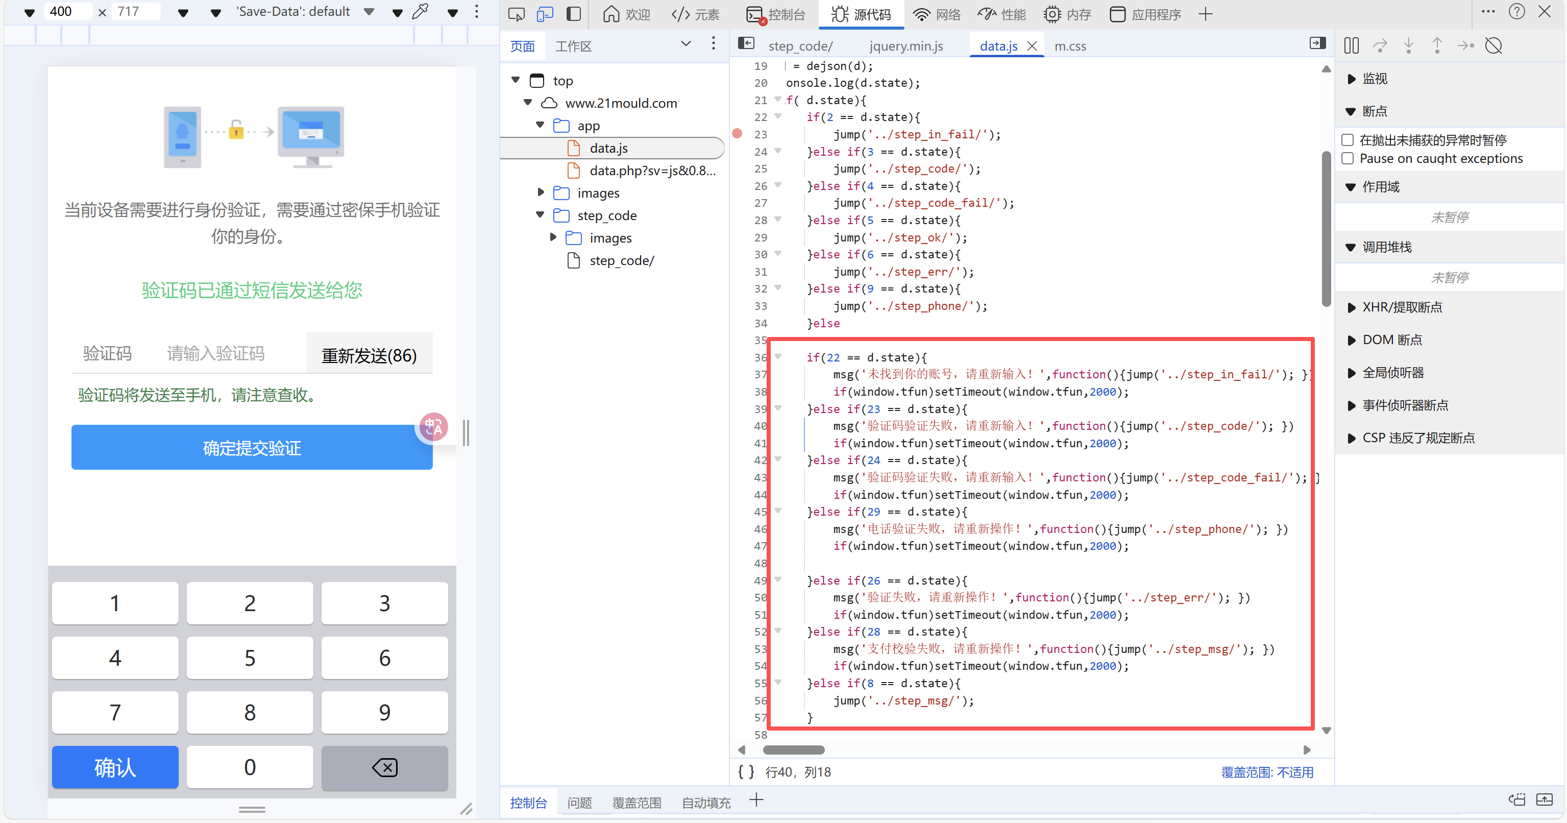Toggle device emulation toolbar icon
Screen dimensions: 1567x823
pyautogui.click(x=545, y=14)
